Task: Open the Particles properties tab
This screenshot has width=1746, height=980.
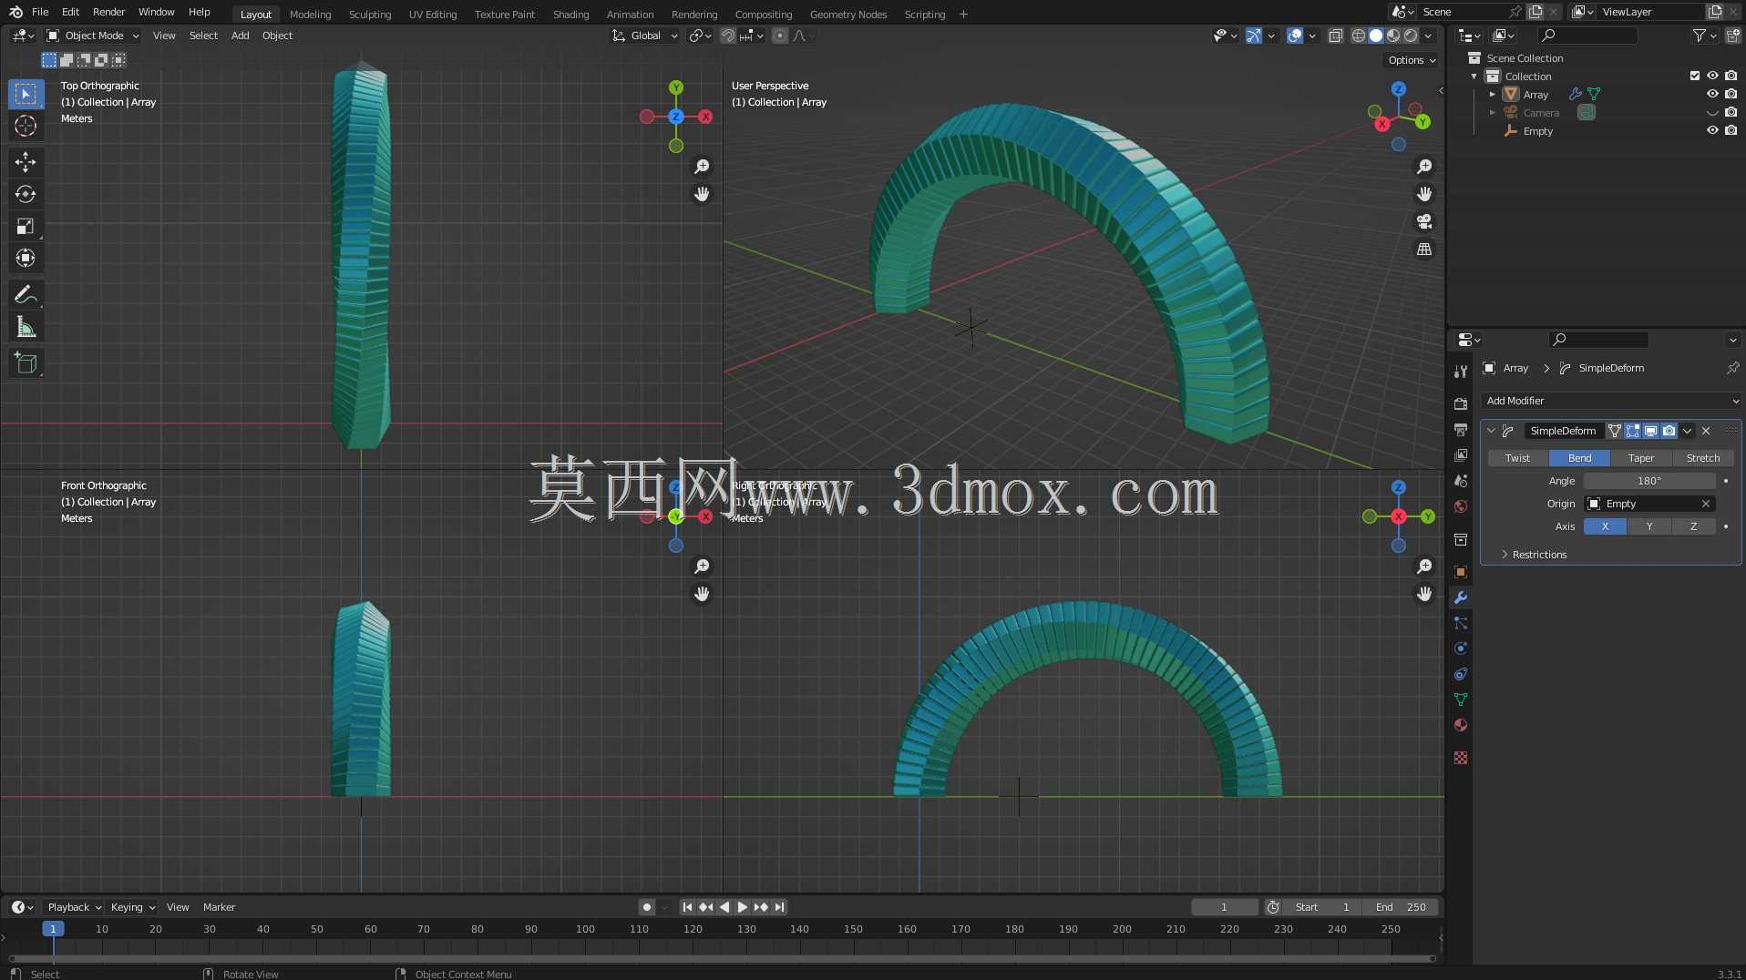Action: (1461, 623)
